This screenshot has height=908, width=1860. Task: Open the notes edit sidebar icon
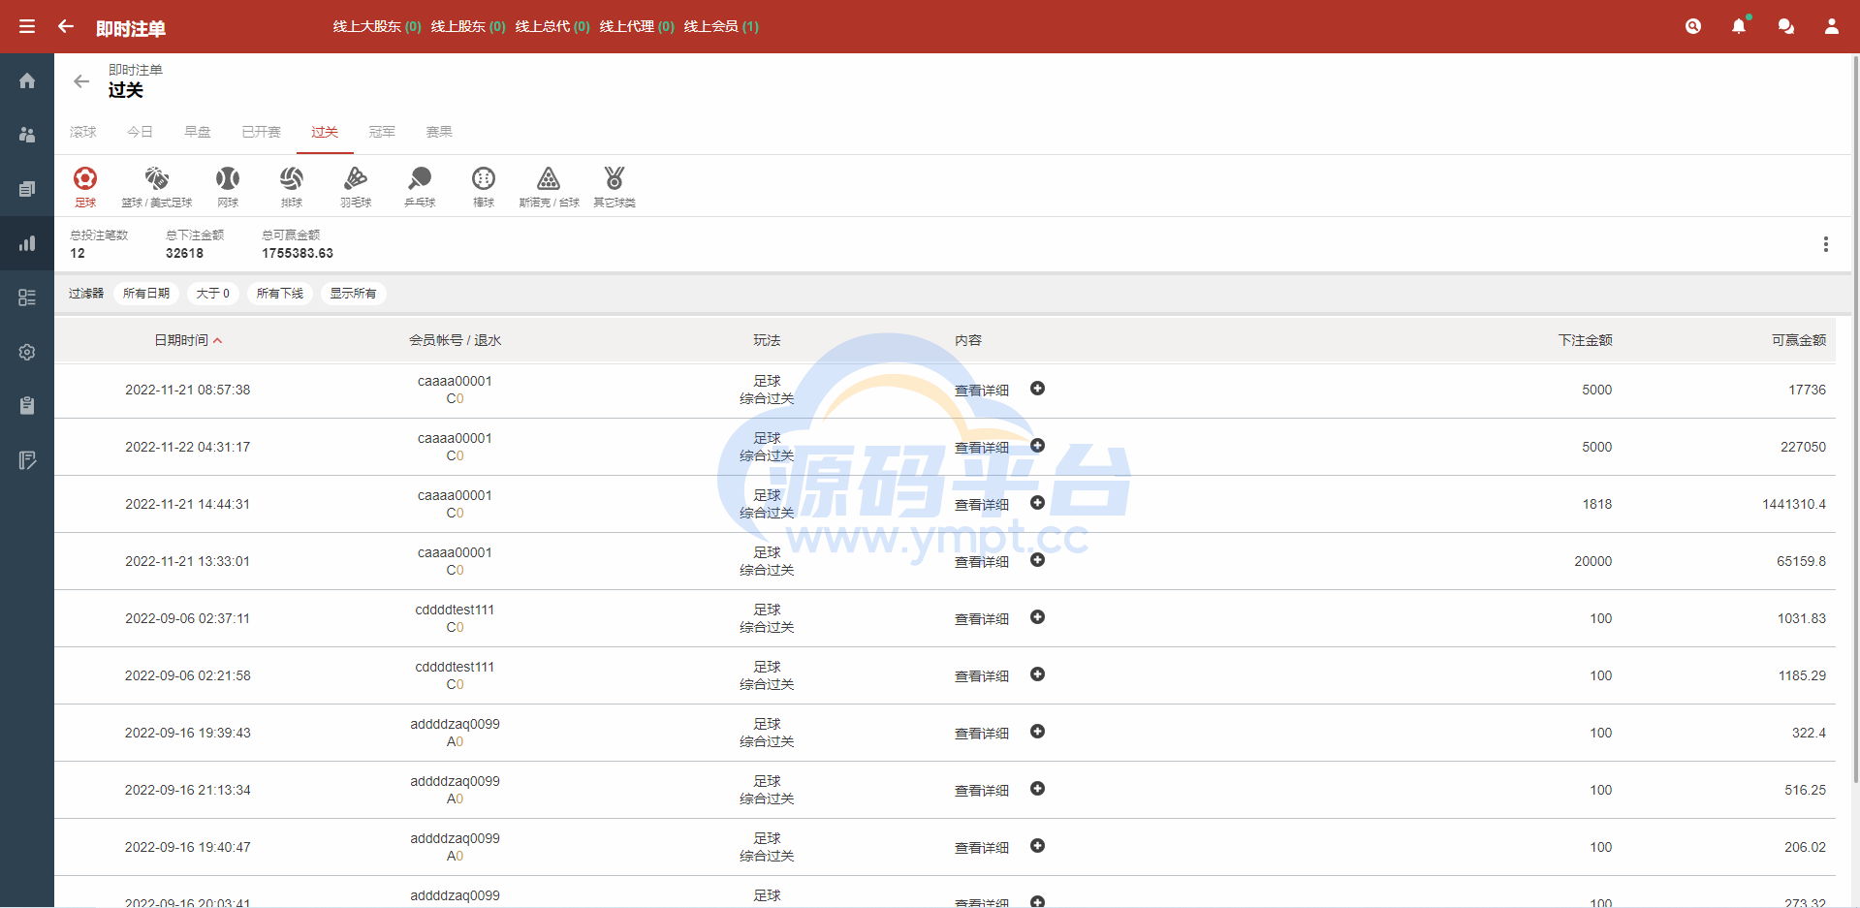27,460
